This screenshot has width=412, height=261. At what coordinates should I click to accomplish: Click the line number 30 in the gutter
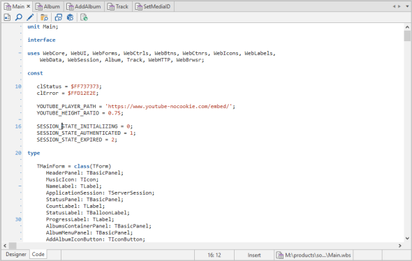[x=18, y=219]
